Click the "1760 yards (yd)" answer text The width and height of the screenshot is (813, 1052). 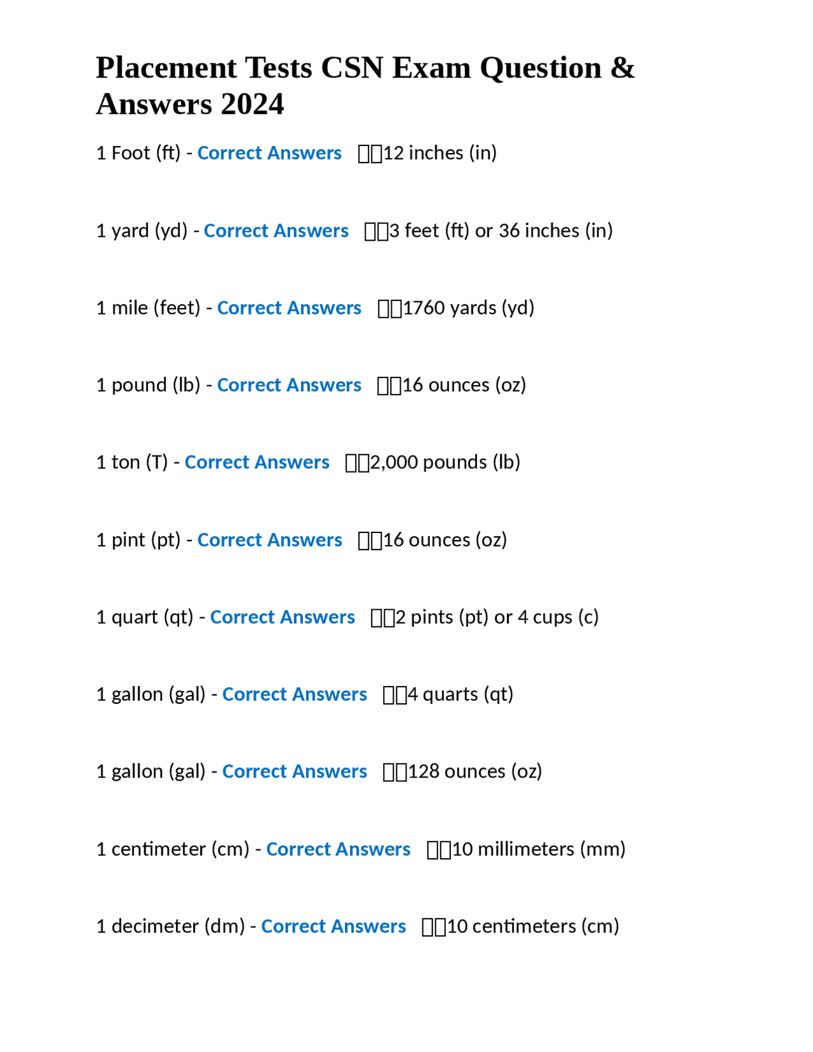point(468,308)
